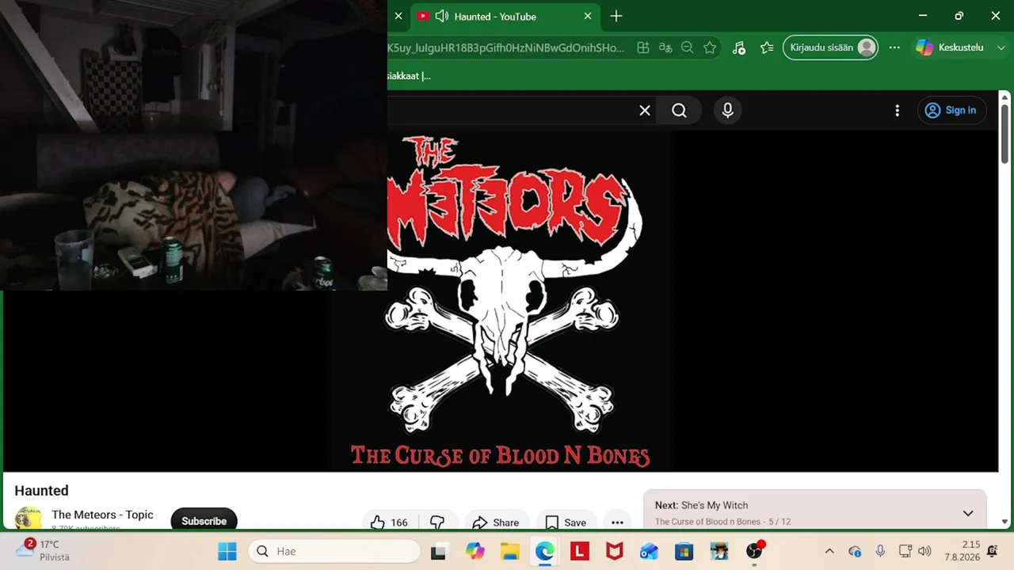Click the taskbar Hae search box

click(x=334, y=551)
